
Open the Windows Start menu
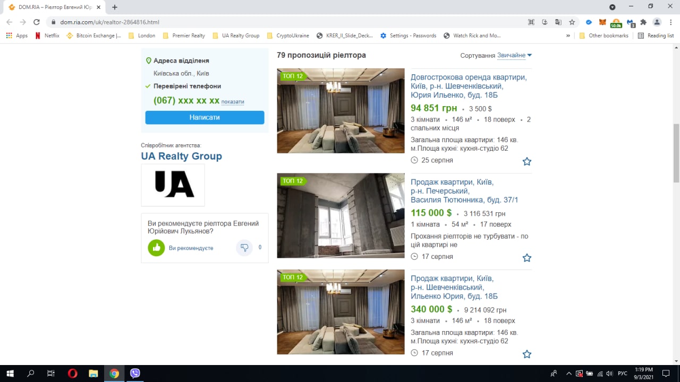coord(10,374)
